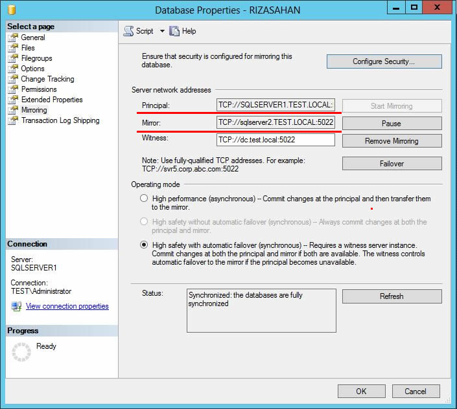Click the Witness address field
This screenshot has width=457, height=409.
pos(275,138)
